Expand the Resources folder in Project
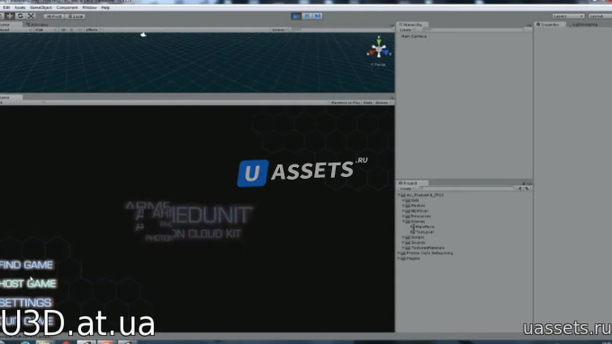 point(404,216)
